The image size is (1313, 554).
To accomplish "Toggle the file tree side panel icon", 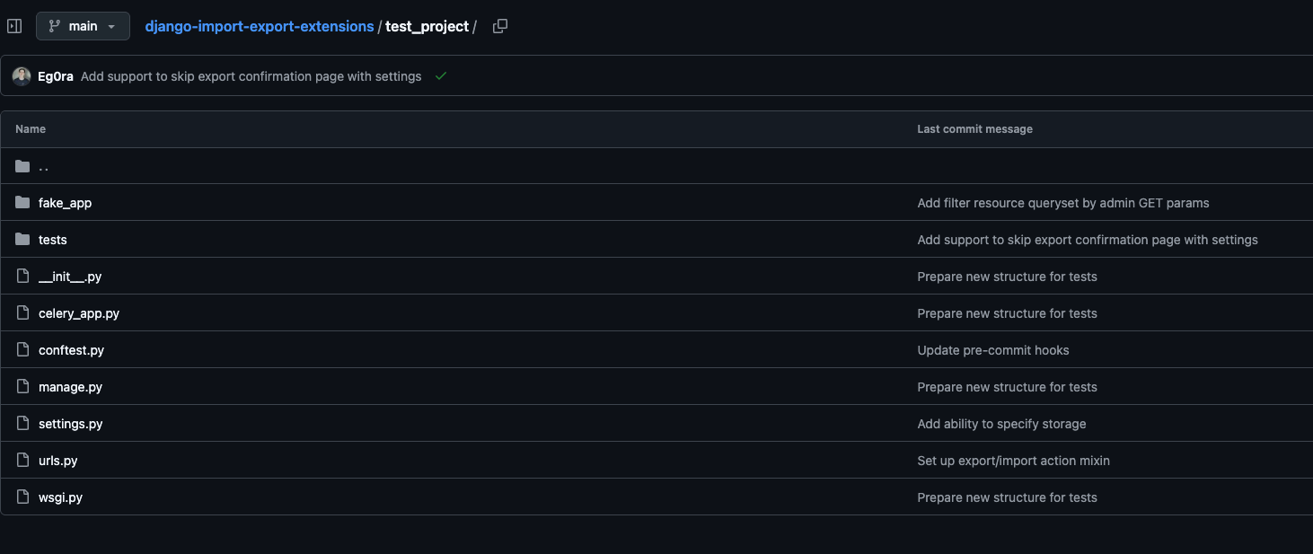I will point(14,26).
